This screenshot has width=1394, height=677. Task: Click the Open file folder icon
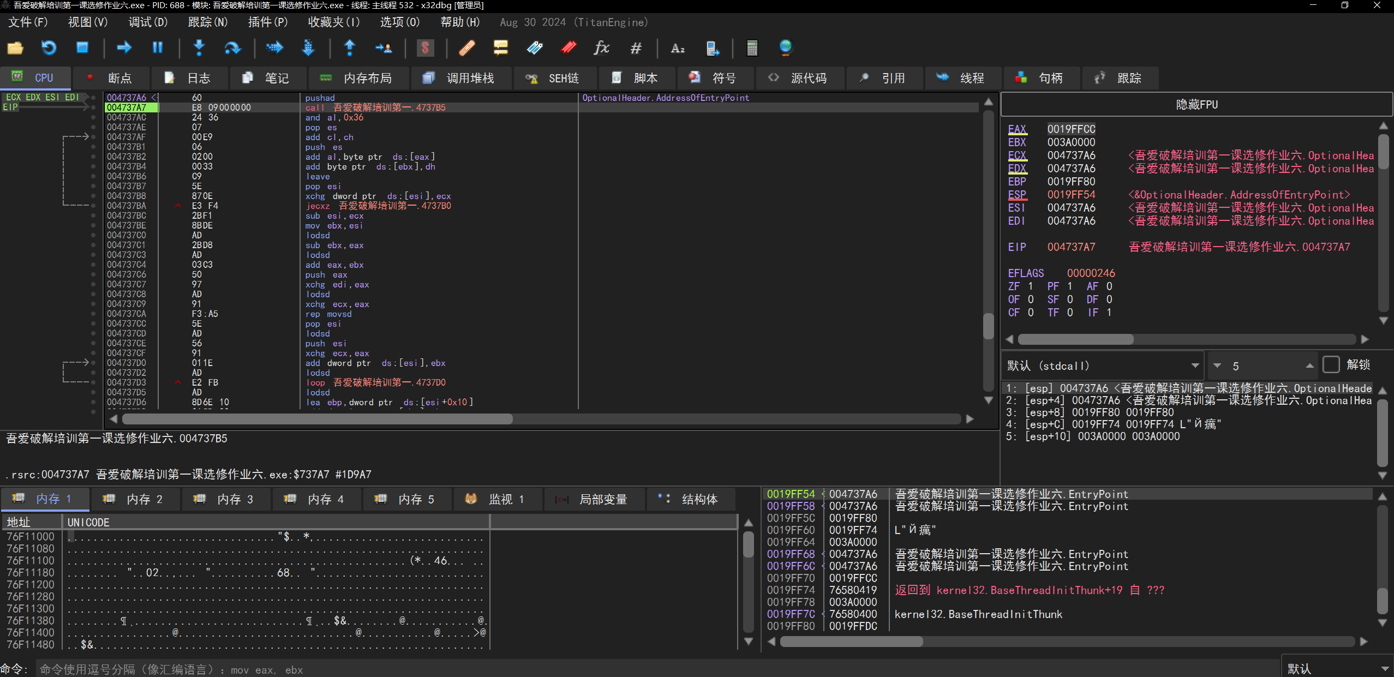point(15,48)
